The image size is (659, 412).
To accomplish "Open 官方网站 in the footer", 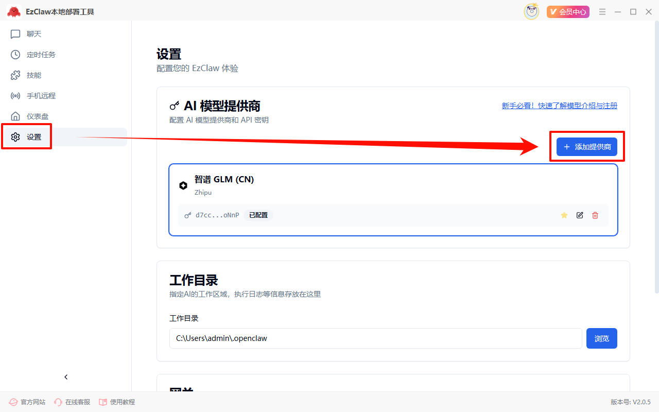I will (x=28, y=402).
